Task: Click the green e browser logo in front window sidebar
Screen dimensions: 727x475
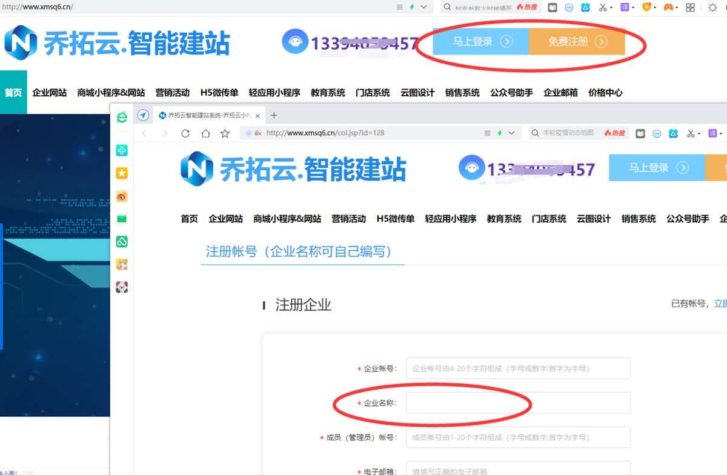Action: point(122,118)
